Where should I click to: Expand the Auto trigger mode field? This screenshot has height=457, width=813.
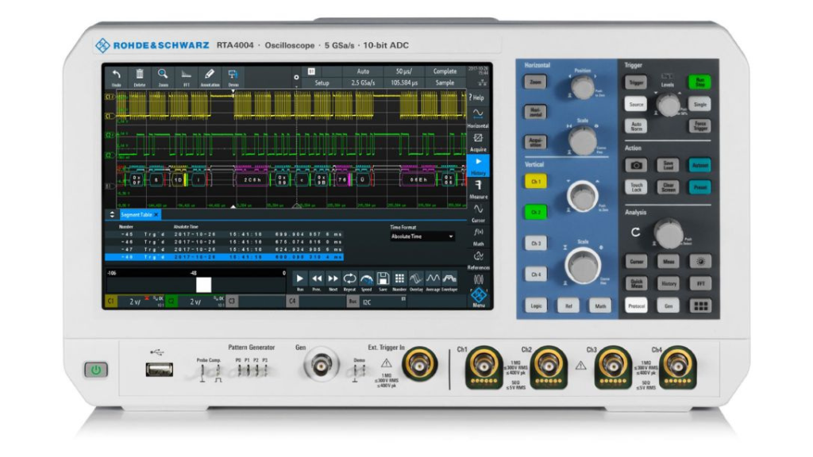tap(363, 71)
